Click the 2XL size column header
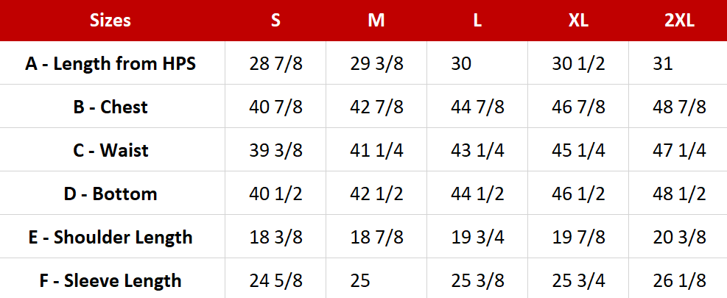The height and width of the screenshot is (298, 727). tap(679, 20)
